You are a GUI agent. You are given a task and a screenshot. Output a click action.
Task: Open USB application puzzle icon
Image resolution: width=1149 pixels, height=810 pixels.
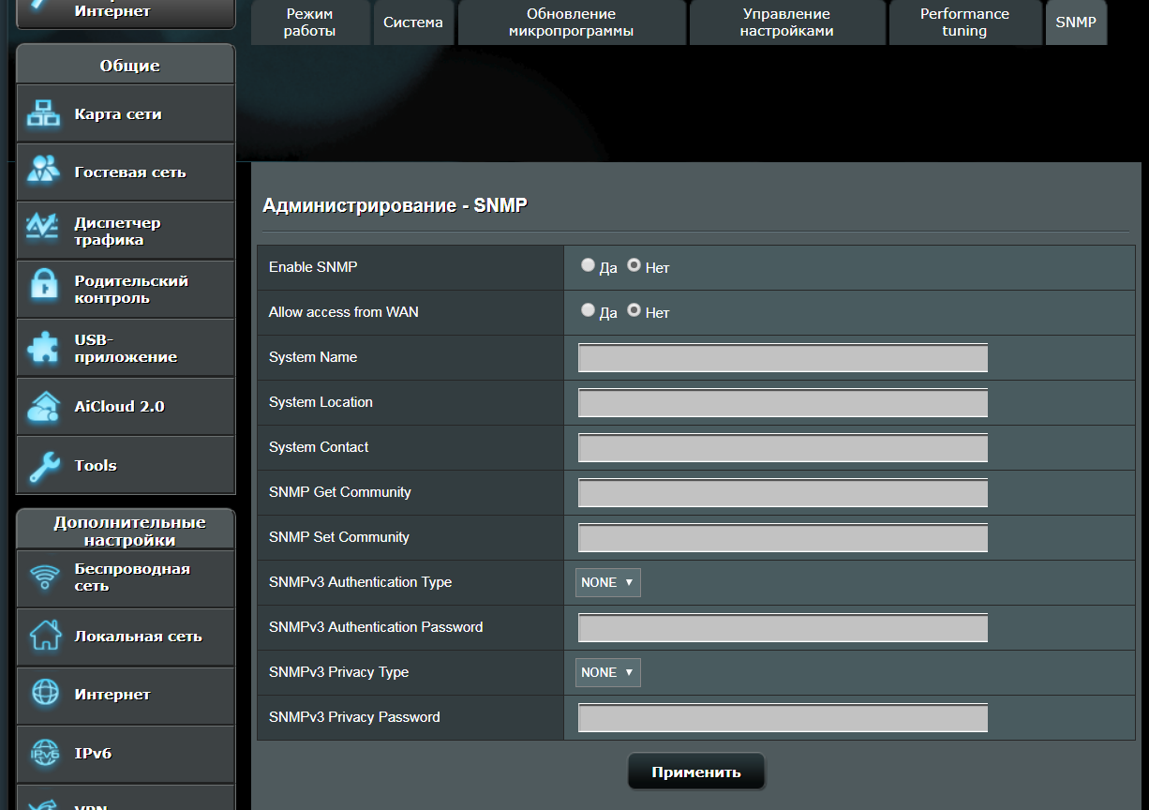[x=43, y=348]
